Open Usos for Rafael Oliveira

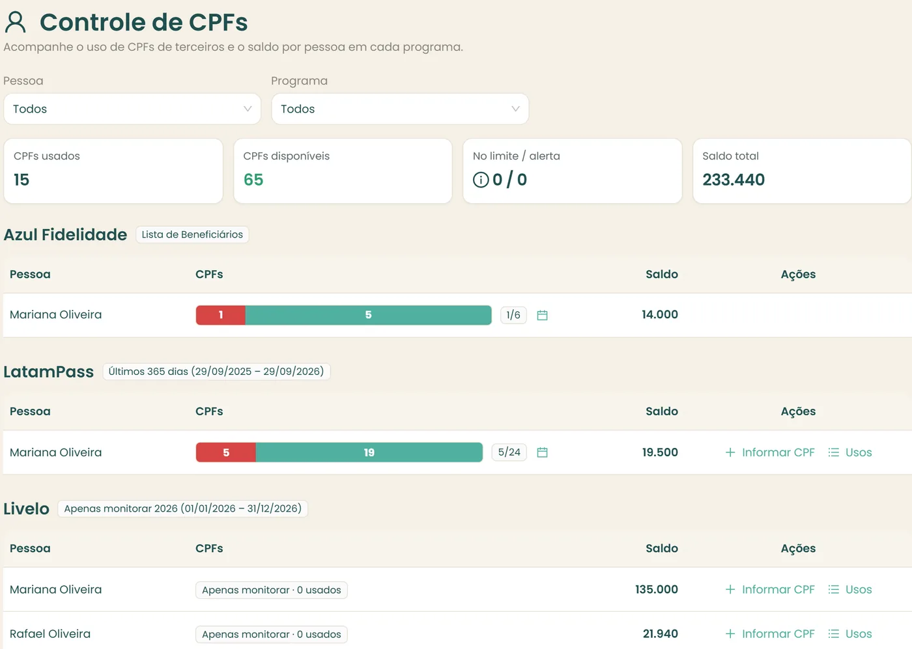[850, 633]
